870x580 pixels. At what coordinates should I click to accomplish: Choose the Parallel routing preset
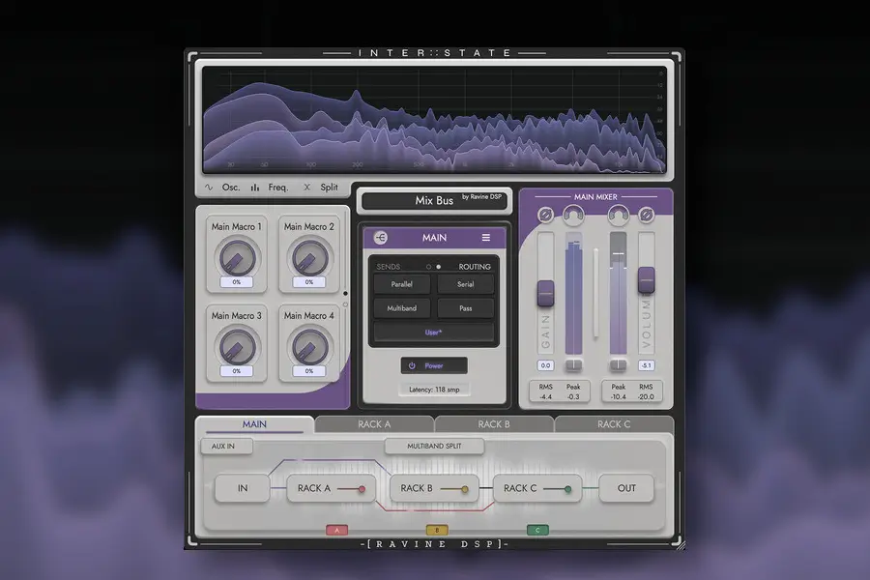[402, 284]
